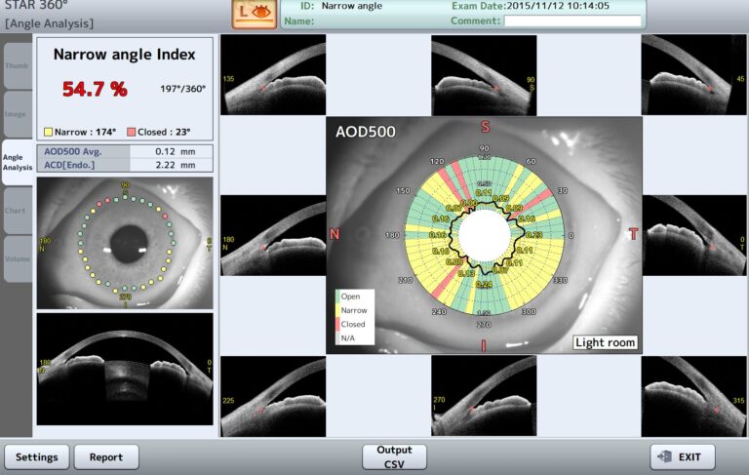Viewport: 749px width, 475px height.
Task: Select the 270 degree inferior scan thumbnail
Action: point(484,396)
